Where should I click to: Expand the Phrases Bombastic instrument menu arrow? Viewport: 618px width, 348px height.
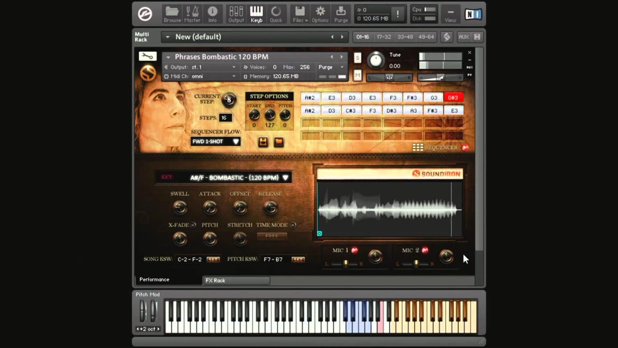(x=168, y=57)
